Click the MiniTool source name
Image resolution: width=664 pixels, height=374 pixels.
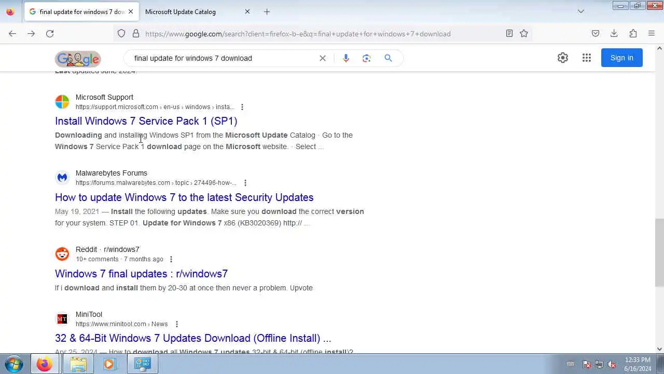(89, 314)
